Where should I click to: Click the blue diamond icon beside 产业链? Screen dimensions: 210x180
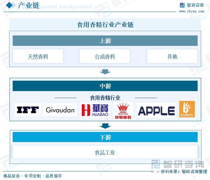[10, 5]
